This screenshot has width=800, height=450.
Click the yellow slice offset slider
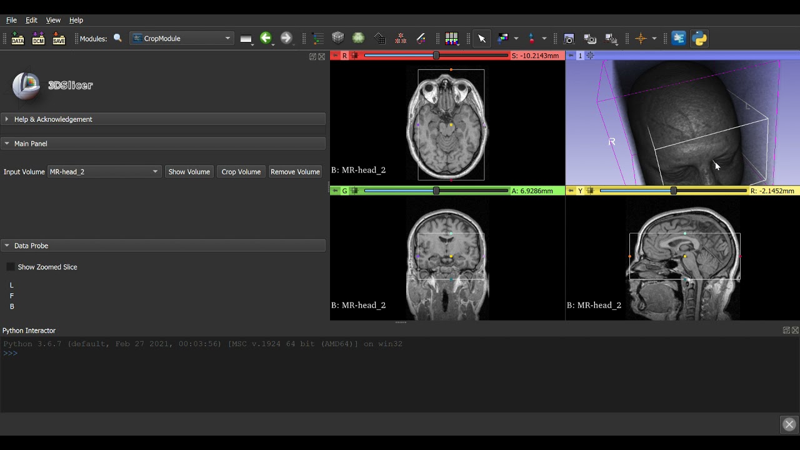click(x=673, y=191)
